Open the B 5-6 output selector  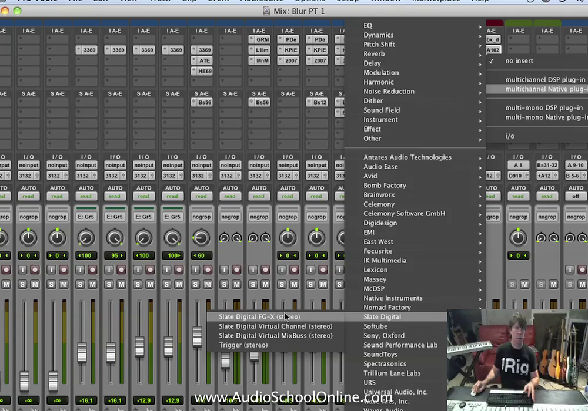[x=576, y=176]
